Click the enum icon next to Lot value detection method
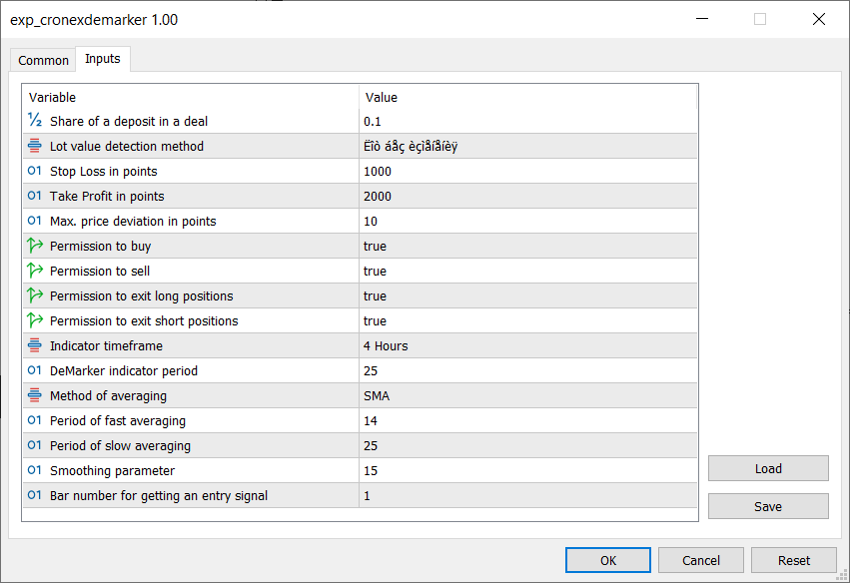 (35, 146)
